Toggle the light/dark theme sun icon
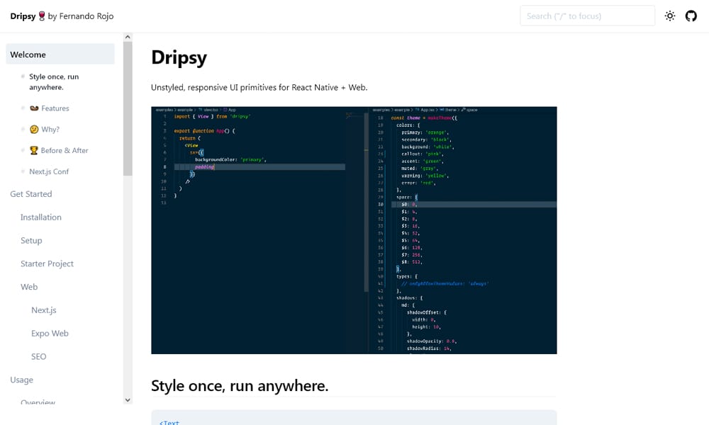This screenshot has width=709, height=425. (x=670, y=16)
